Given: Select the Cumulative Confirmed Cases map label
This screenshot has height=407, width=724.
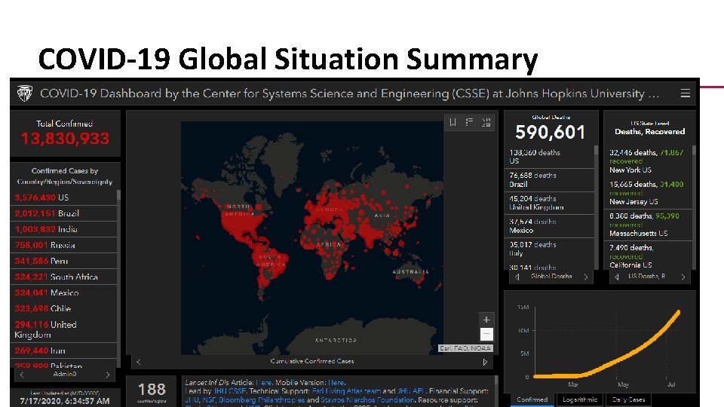Looking at the screenshot, I should [312, 361].
